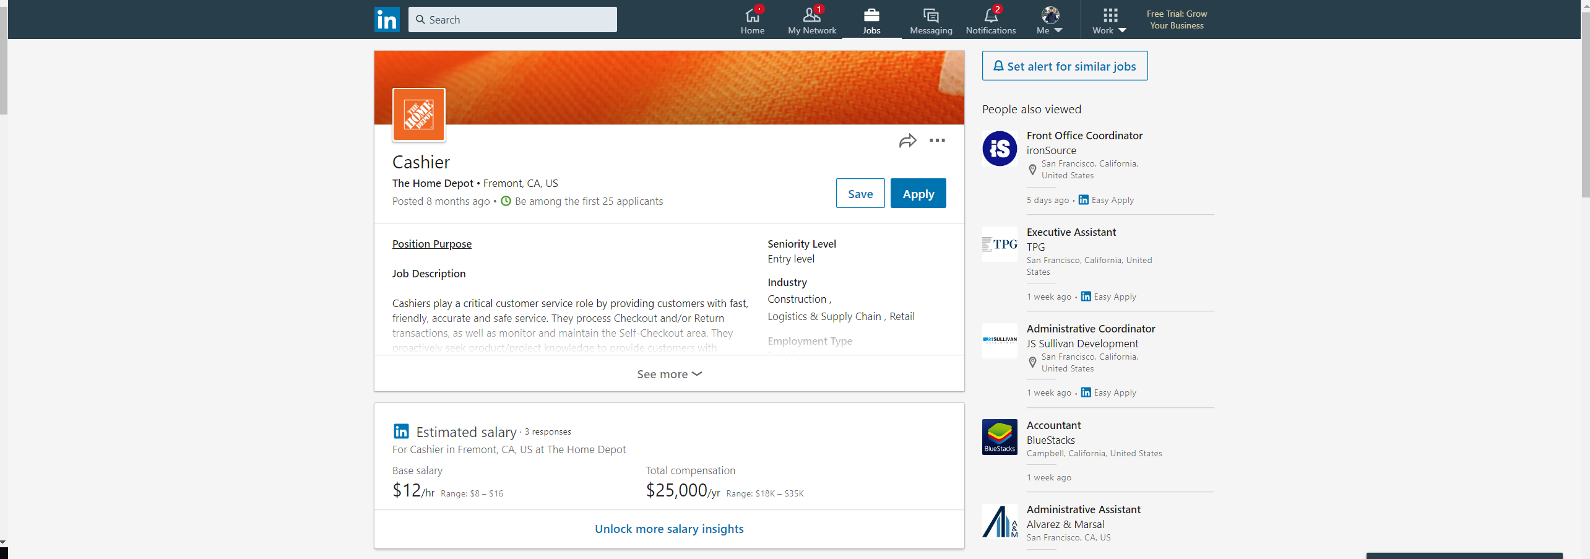Open the Messaging icon

931,20
